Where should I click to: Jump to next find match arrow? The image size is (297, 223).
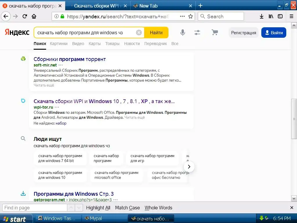click(79, 208)
